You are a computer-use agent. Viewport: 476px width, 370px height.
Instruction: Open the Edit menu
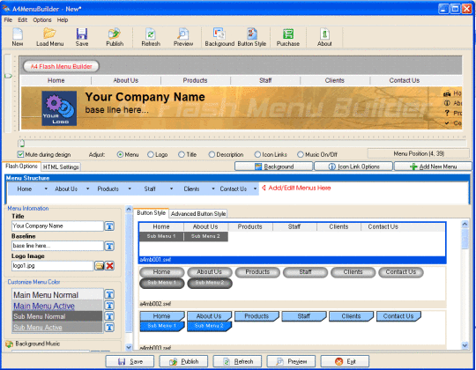[22, 20]
